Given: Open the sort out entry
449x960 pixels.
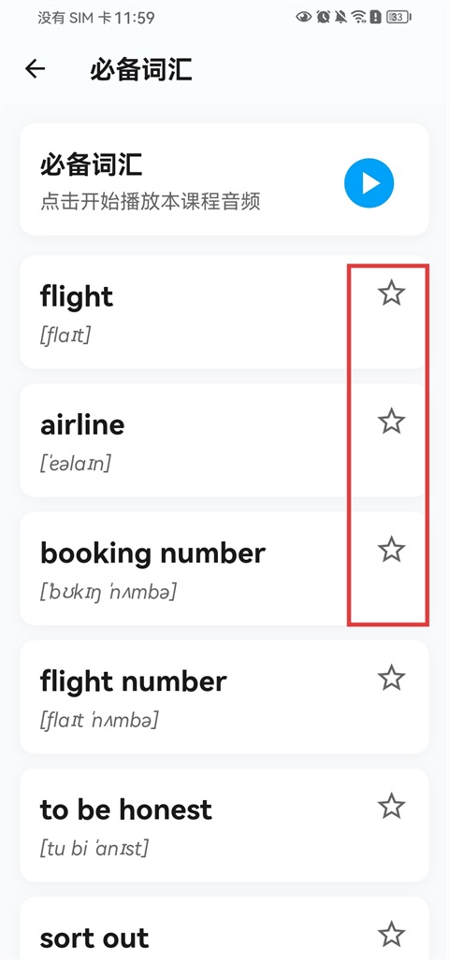Looking at the screenshot, I should pos(224,928).
